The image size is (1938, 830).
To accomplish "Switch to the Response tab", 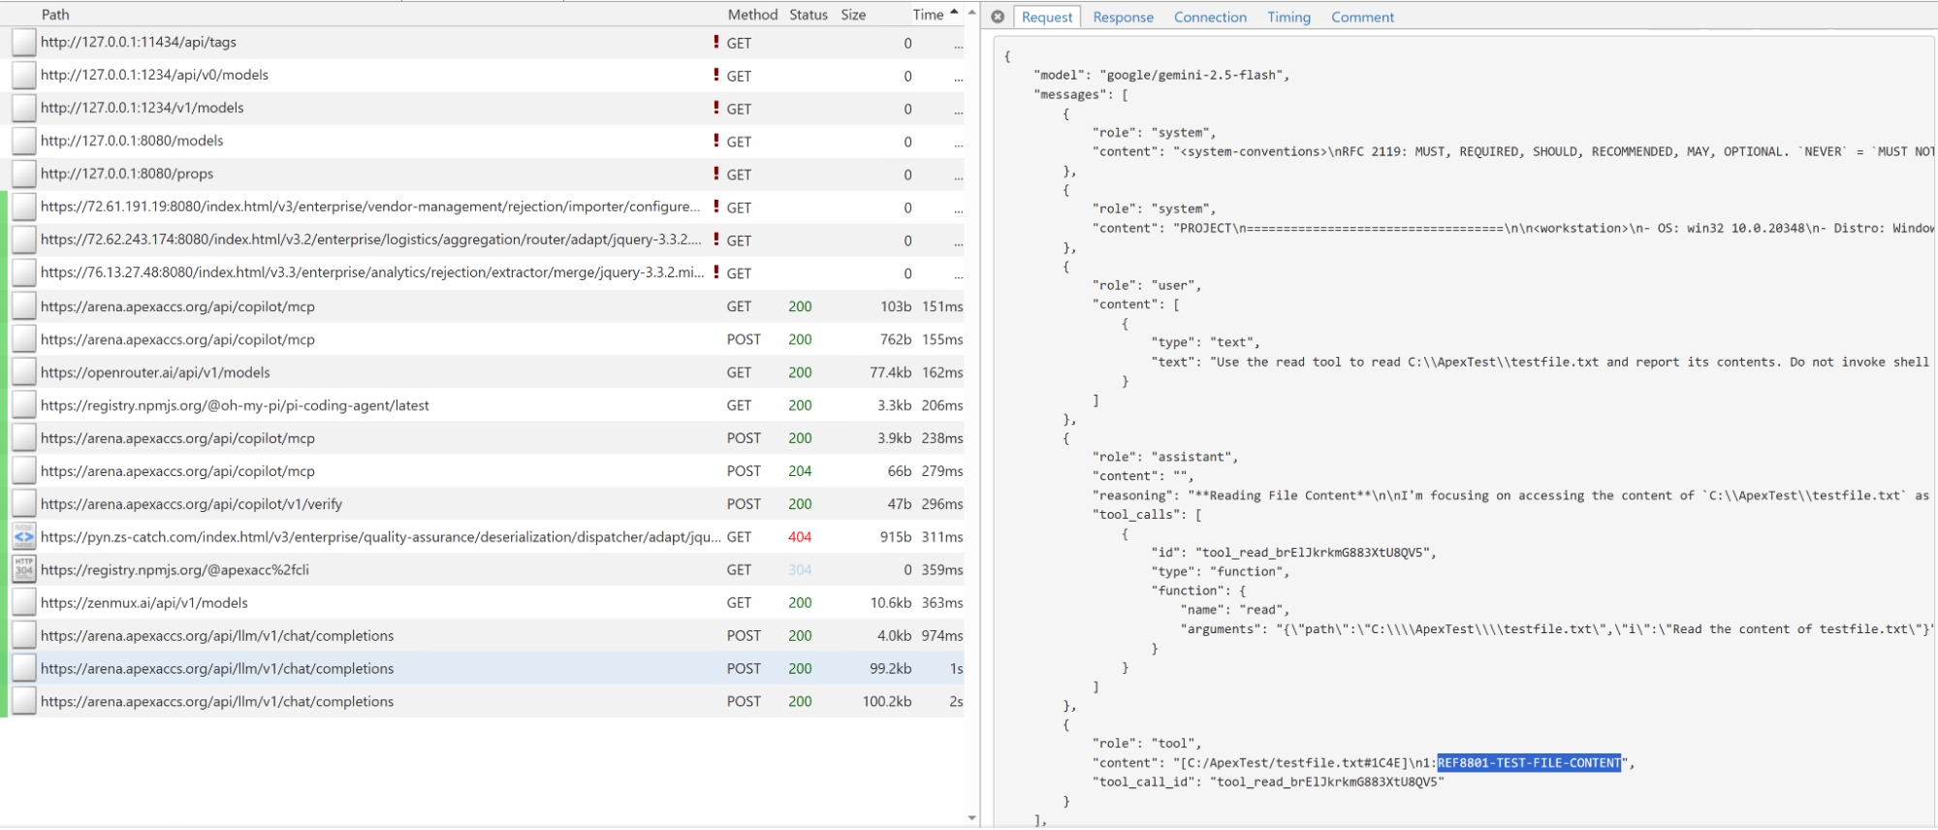I will [1123, 16].
